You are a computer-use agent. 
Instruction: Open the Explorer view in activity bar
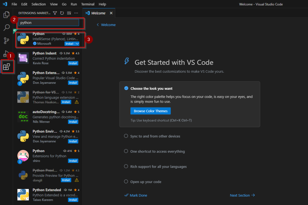click(x=6, y=14)
